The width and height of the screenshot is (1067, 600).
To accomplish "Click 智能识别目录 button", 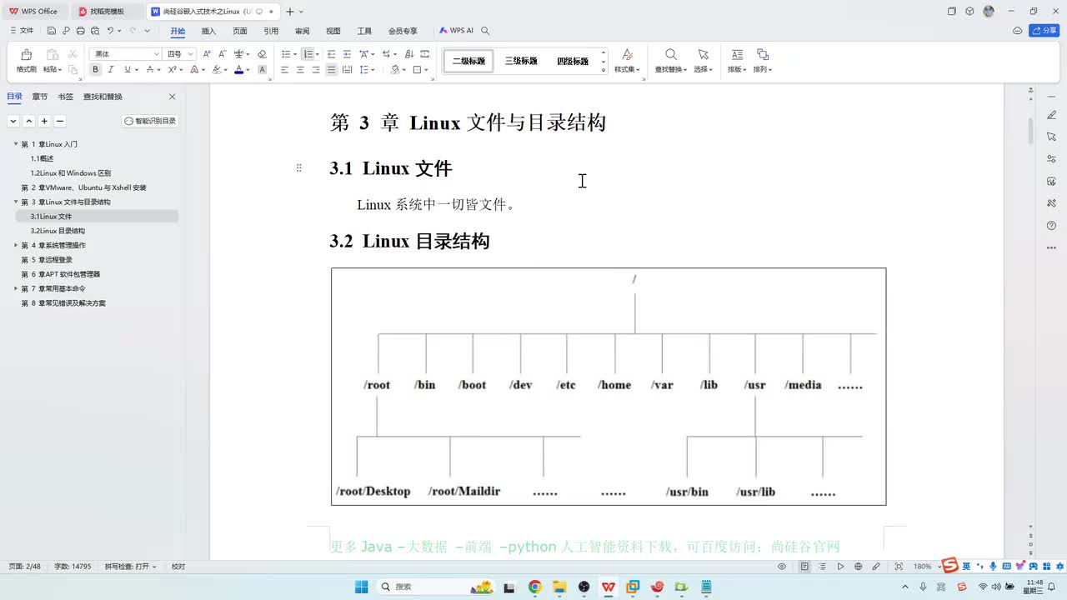I will [x=151, y=121].
